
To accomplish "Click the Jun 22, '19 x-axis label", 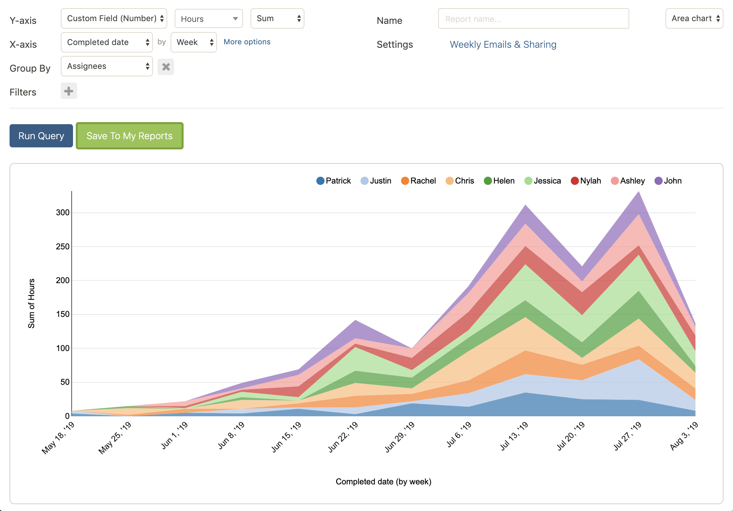I will (x=343, y=437).
